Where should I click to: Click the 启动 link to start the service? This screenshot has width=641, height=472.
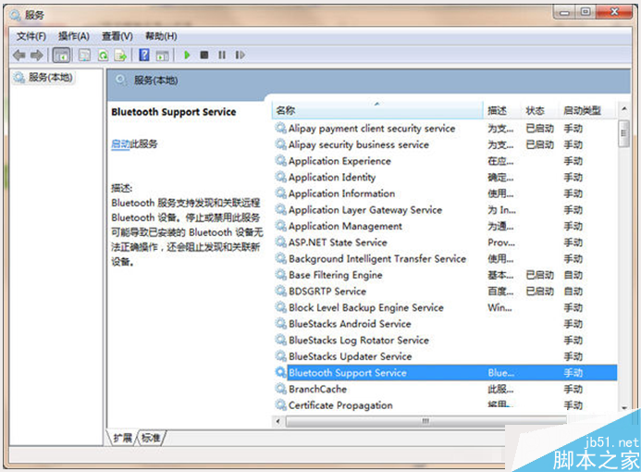coord(120,144)
